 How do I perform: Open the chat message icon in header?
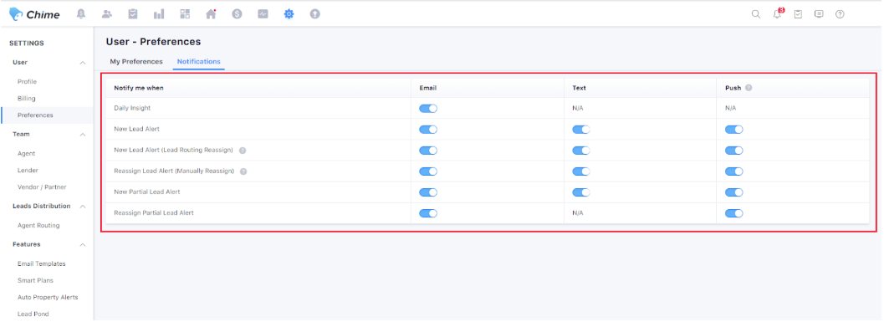coord(819,14)
